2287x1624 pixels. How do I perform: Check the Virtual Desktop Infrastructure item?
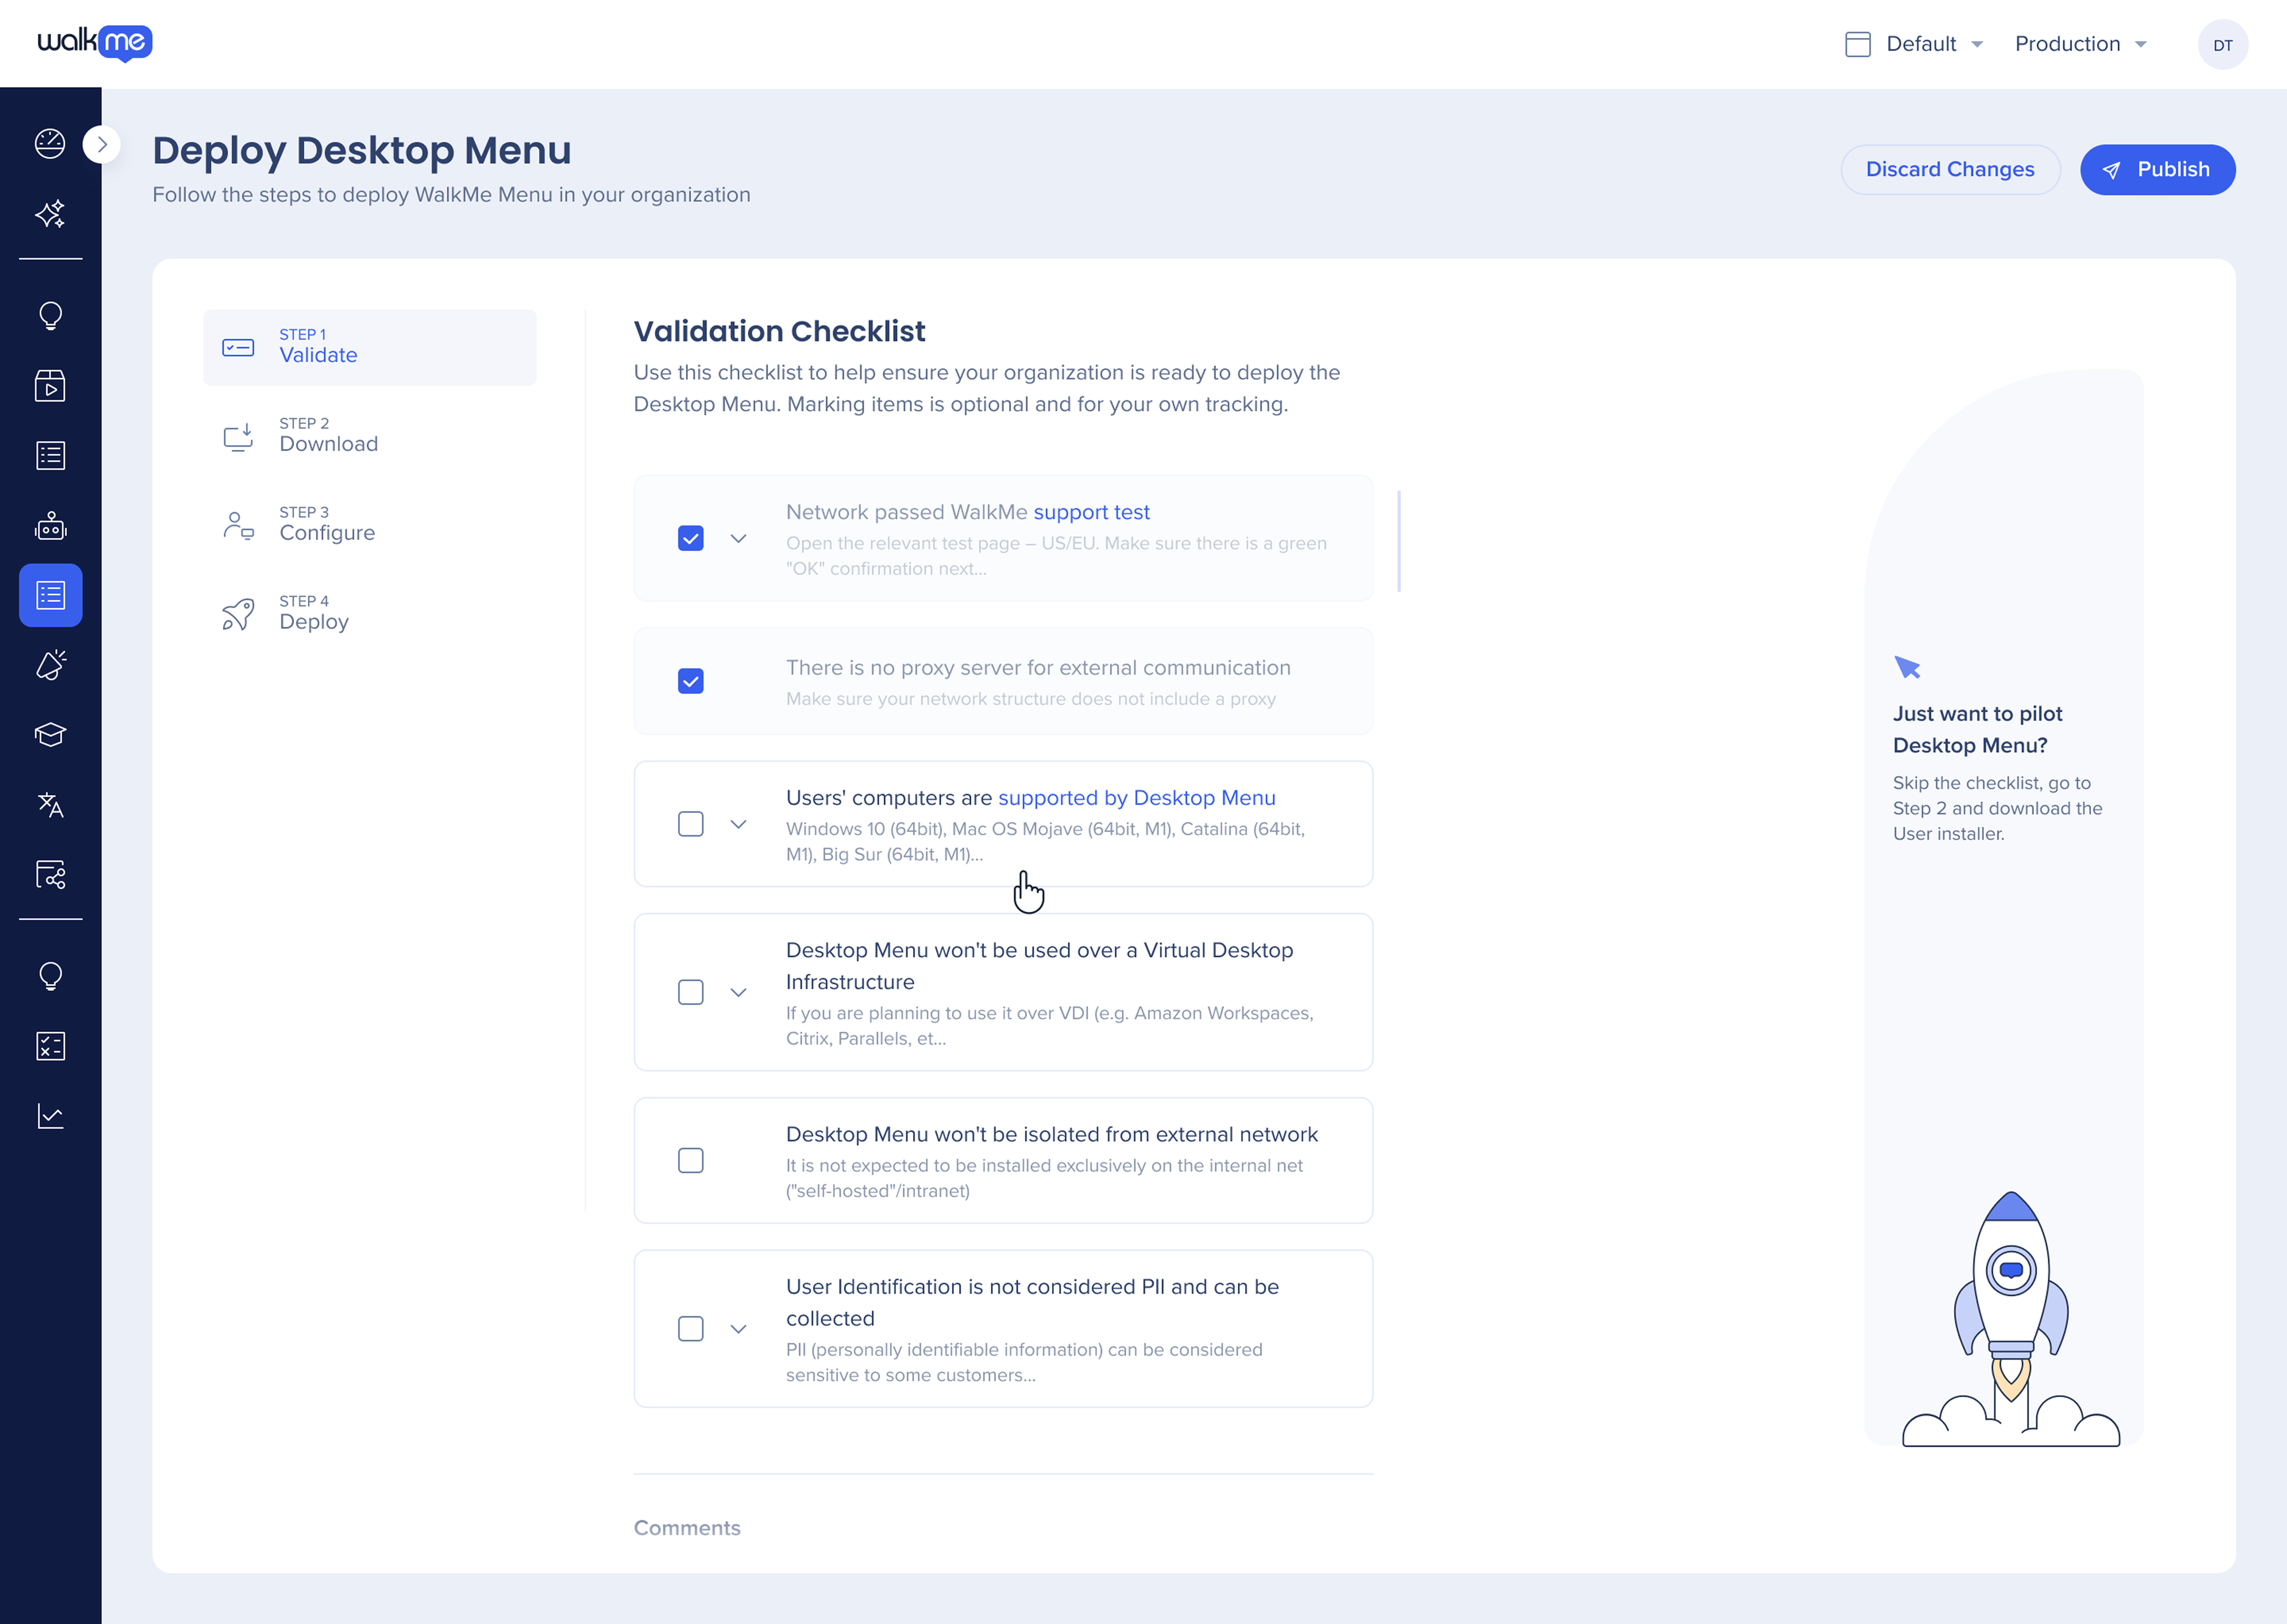[690, 992]
